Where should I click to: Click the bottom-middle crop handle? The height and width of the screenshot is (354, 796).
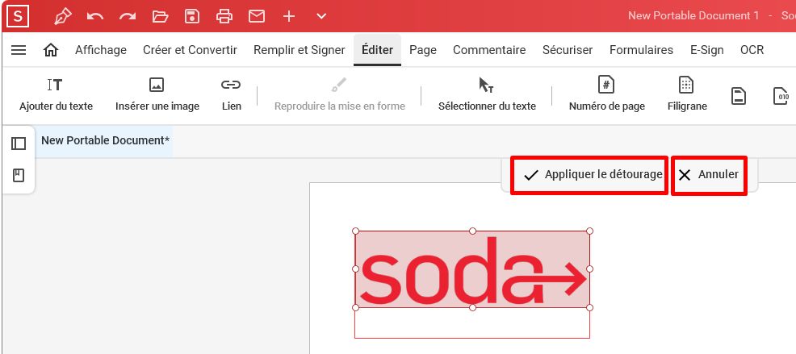coord(472,307)
